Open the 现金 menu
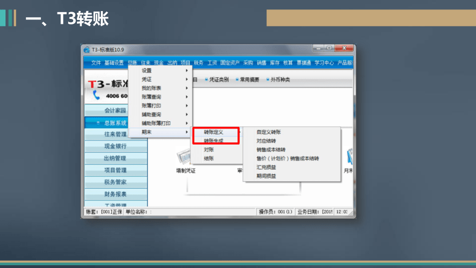Viewport: 476px width, 268px height. tap(158, 63)
